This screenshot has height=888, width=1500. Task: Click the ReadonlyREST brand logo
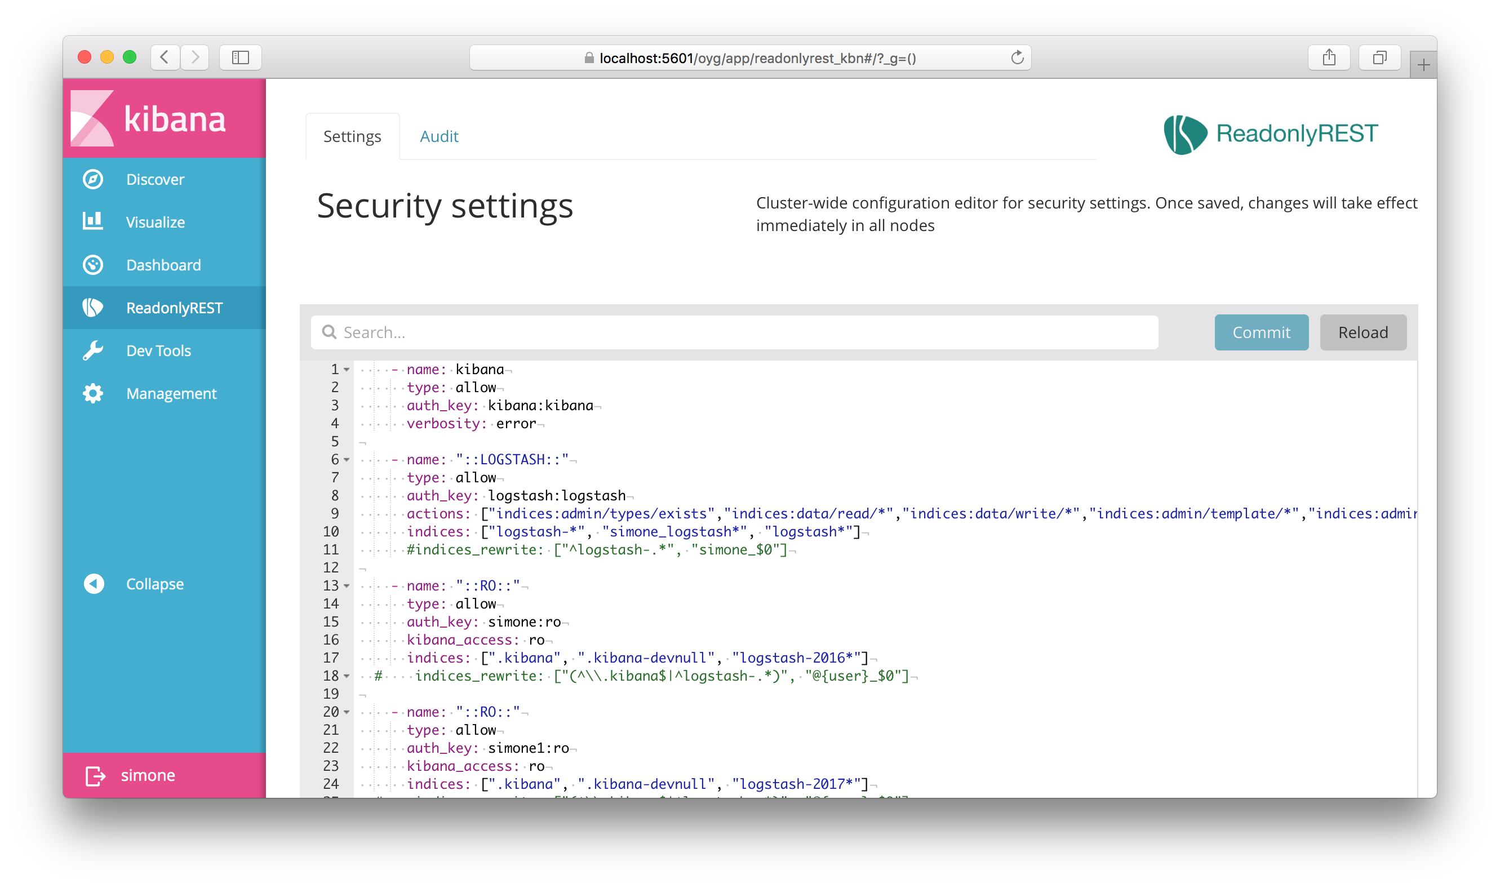pyautogui.click(x=1271, y=134)
